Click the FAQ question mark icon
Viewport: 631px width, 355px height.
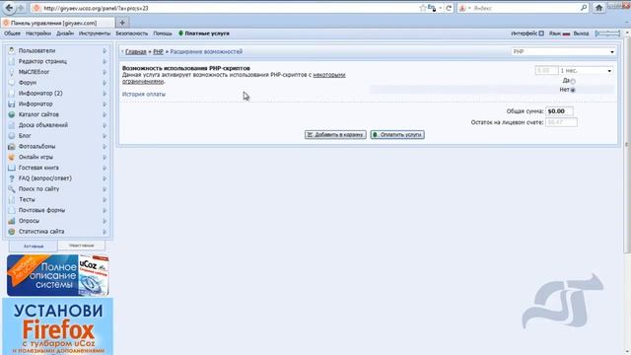(x=11, y=178)
